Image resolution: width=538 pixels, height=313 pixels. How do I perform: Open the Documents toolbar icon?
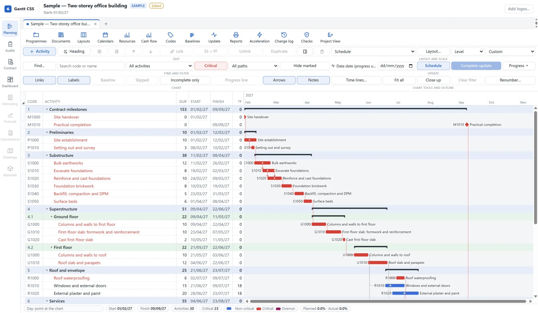click(x=61, y=37)
